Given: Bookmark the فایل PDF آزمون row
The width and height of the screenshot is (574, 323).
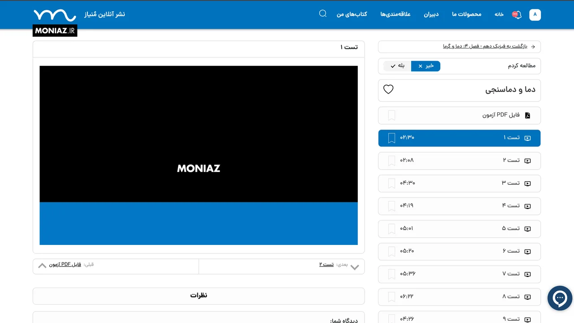Looking at the screenshot, I should [391, 115].
